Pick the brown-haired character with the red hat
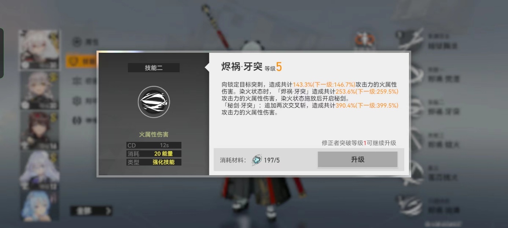508x228 pixels. click(39, 130)
